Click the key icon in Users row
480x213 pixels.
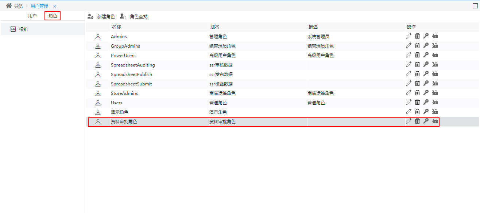click(426, 102)
